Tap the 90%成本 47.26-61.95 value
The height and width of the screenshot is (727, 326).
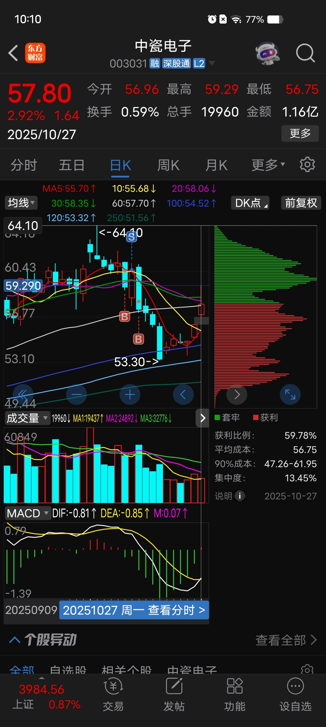pos(290,464)
